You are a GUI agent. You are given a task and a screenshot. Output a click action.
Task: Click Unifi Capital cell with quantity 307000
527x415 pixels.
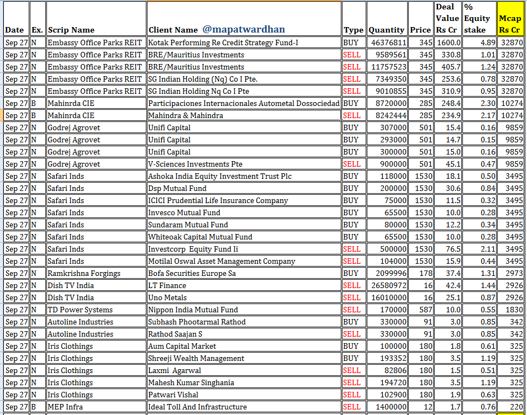[x=244, y=127]
